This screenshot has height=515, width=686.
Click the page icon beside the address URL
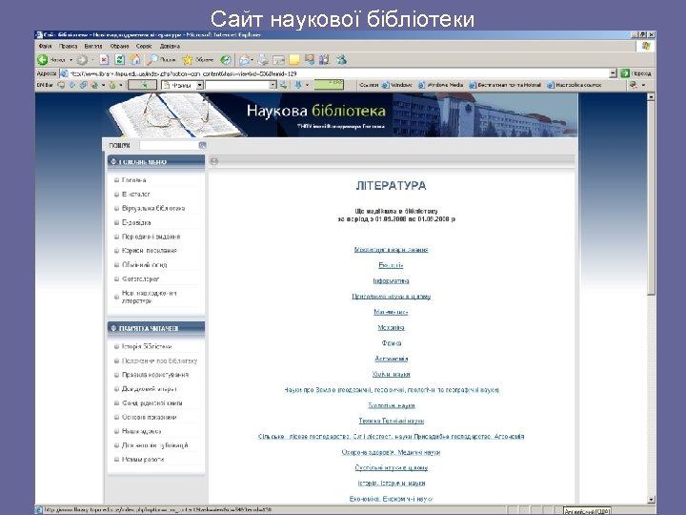[x=64, y=73]
